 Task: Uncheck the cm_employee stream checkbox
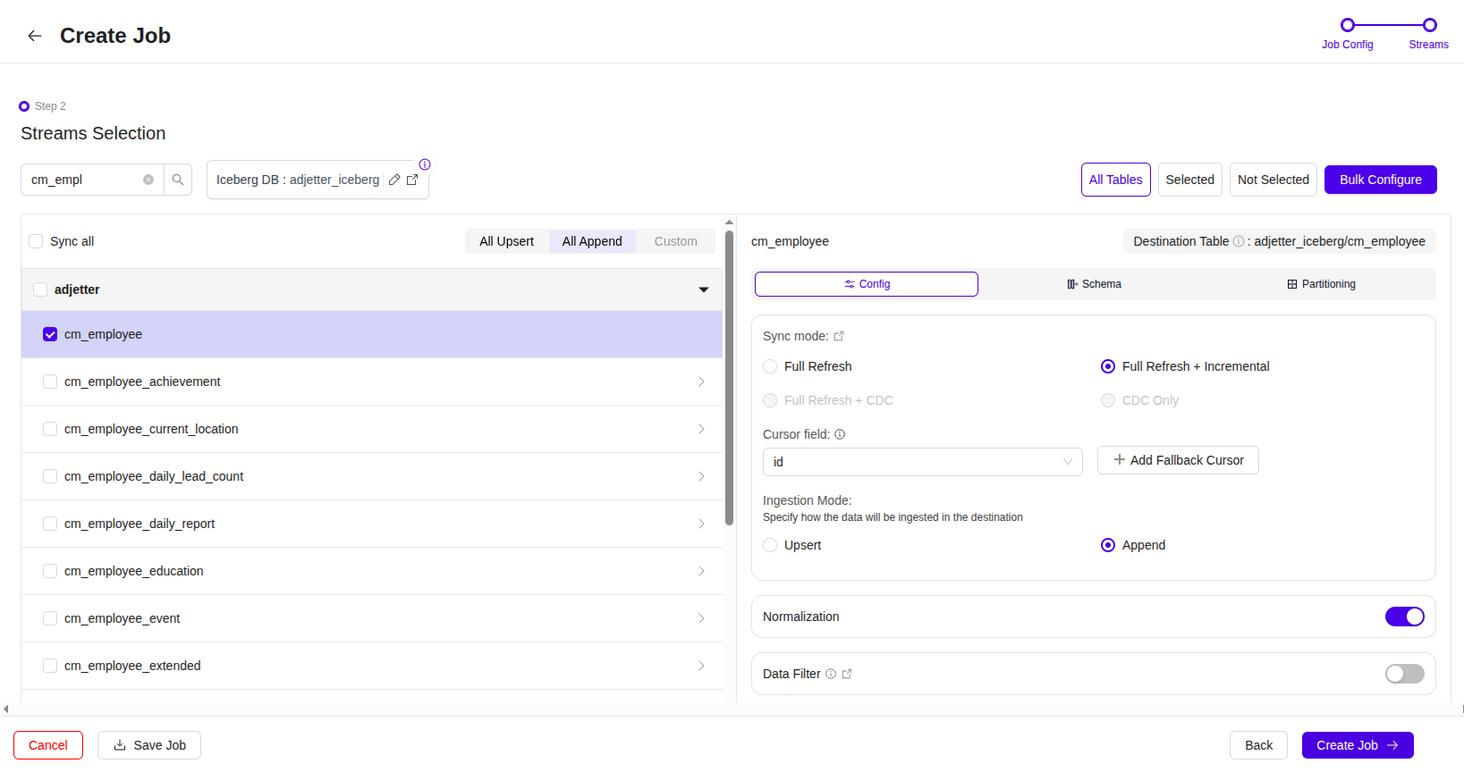[50, 334]
